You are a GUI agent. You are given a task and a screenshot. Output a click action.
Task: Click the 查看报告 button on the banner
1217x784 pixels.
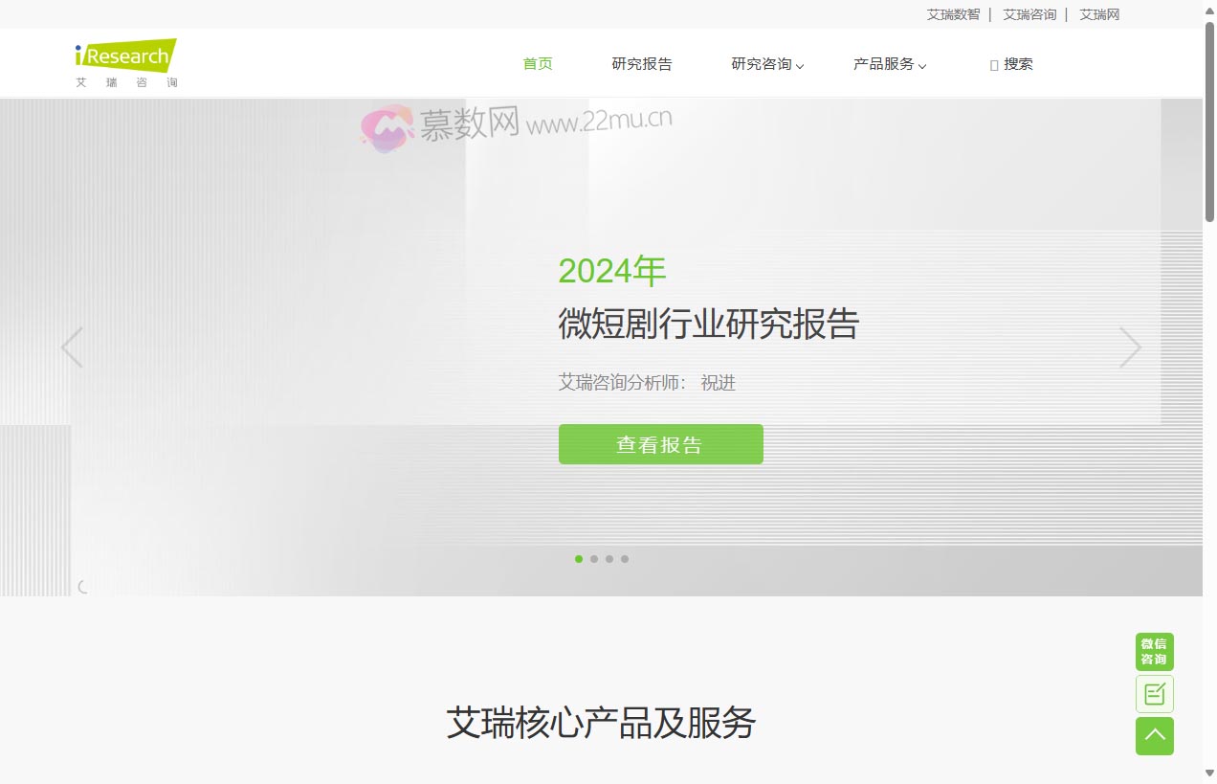pos(660,443)
